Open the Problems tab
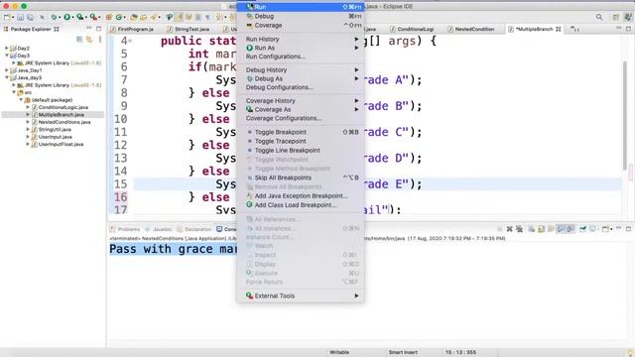The height and width of the screenshot is (357, 635). (125, 229)
